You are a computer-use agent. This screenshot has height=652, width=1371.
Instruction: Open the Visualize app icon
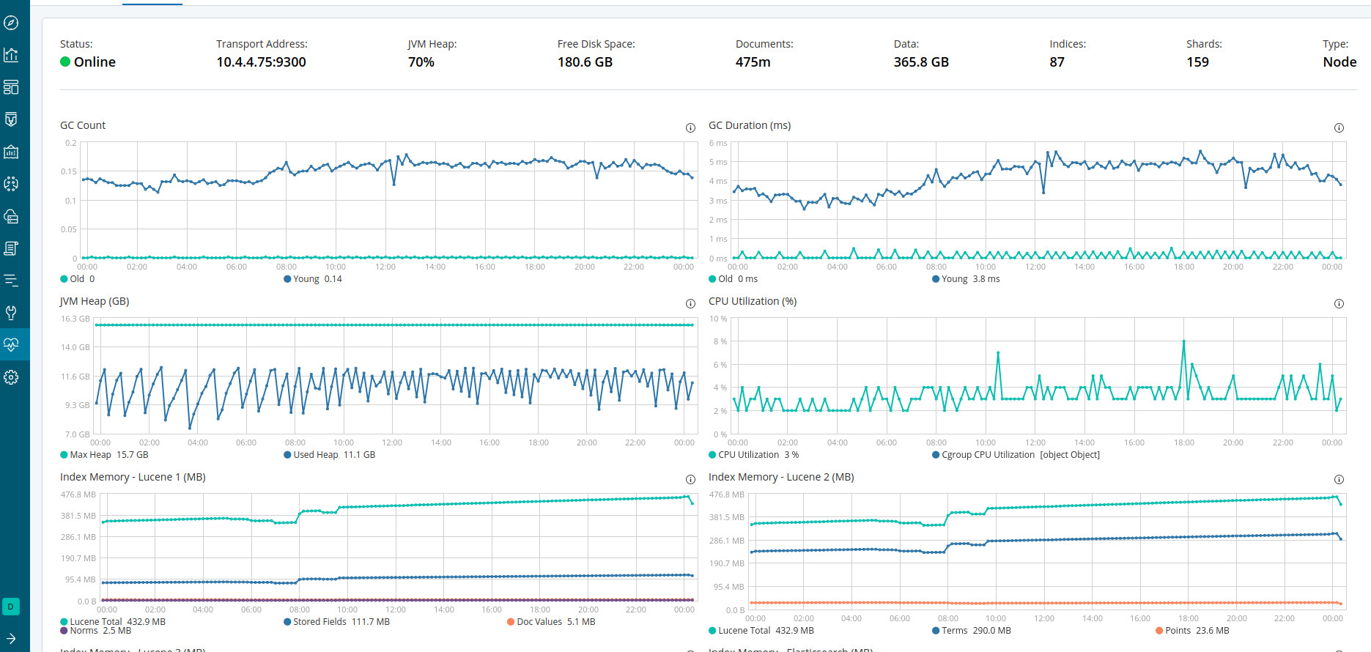(x=11, y=55)
